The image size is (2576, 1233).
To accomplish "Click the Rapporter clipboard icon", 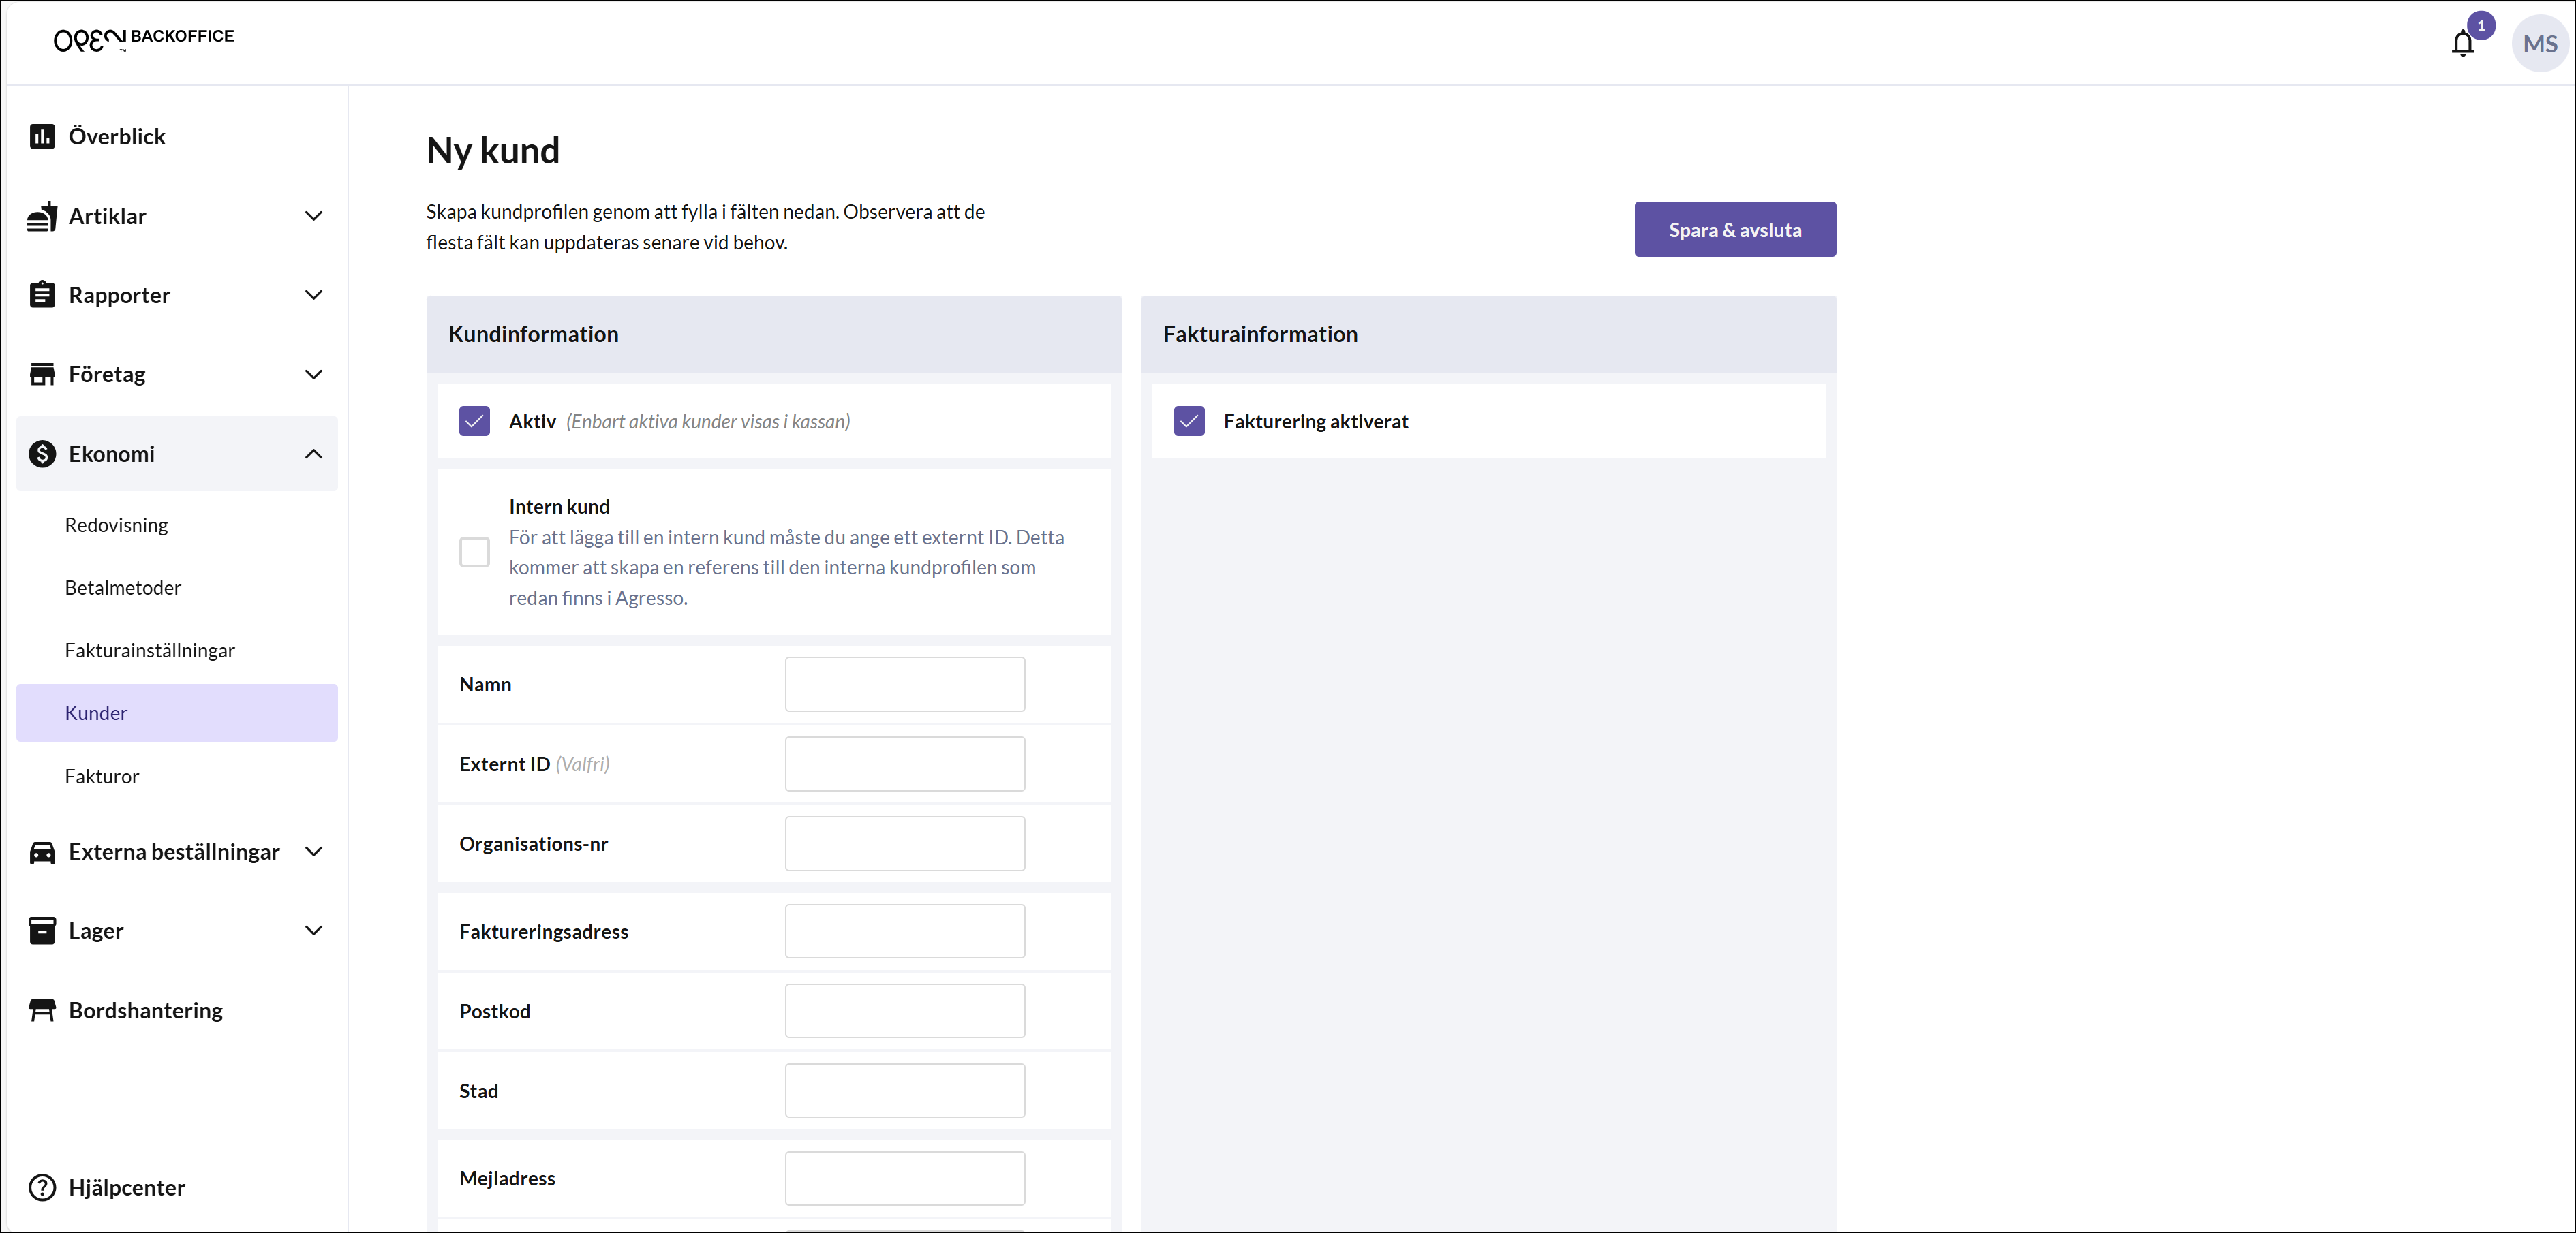I will (42, 295).
